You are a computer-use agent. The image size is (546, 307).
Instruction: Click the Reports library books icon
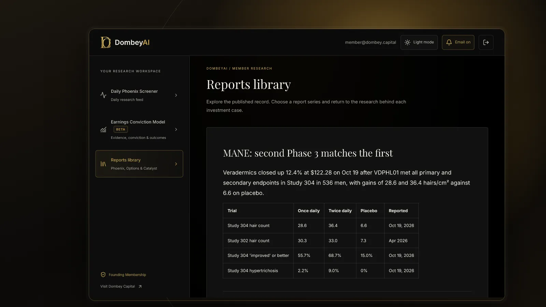(x=103, y=164)
